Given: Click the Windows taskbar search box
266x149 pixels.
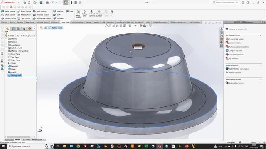Looking at the screenshot, I should 25,146.
